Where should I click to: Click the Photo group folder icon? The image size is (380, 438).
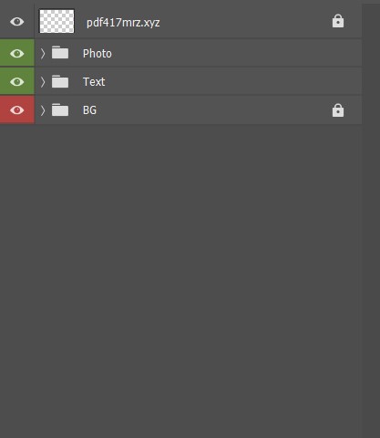coord(60,53)
